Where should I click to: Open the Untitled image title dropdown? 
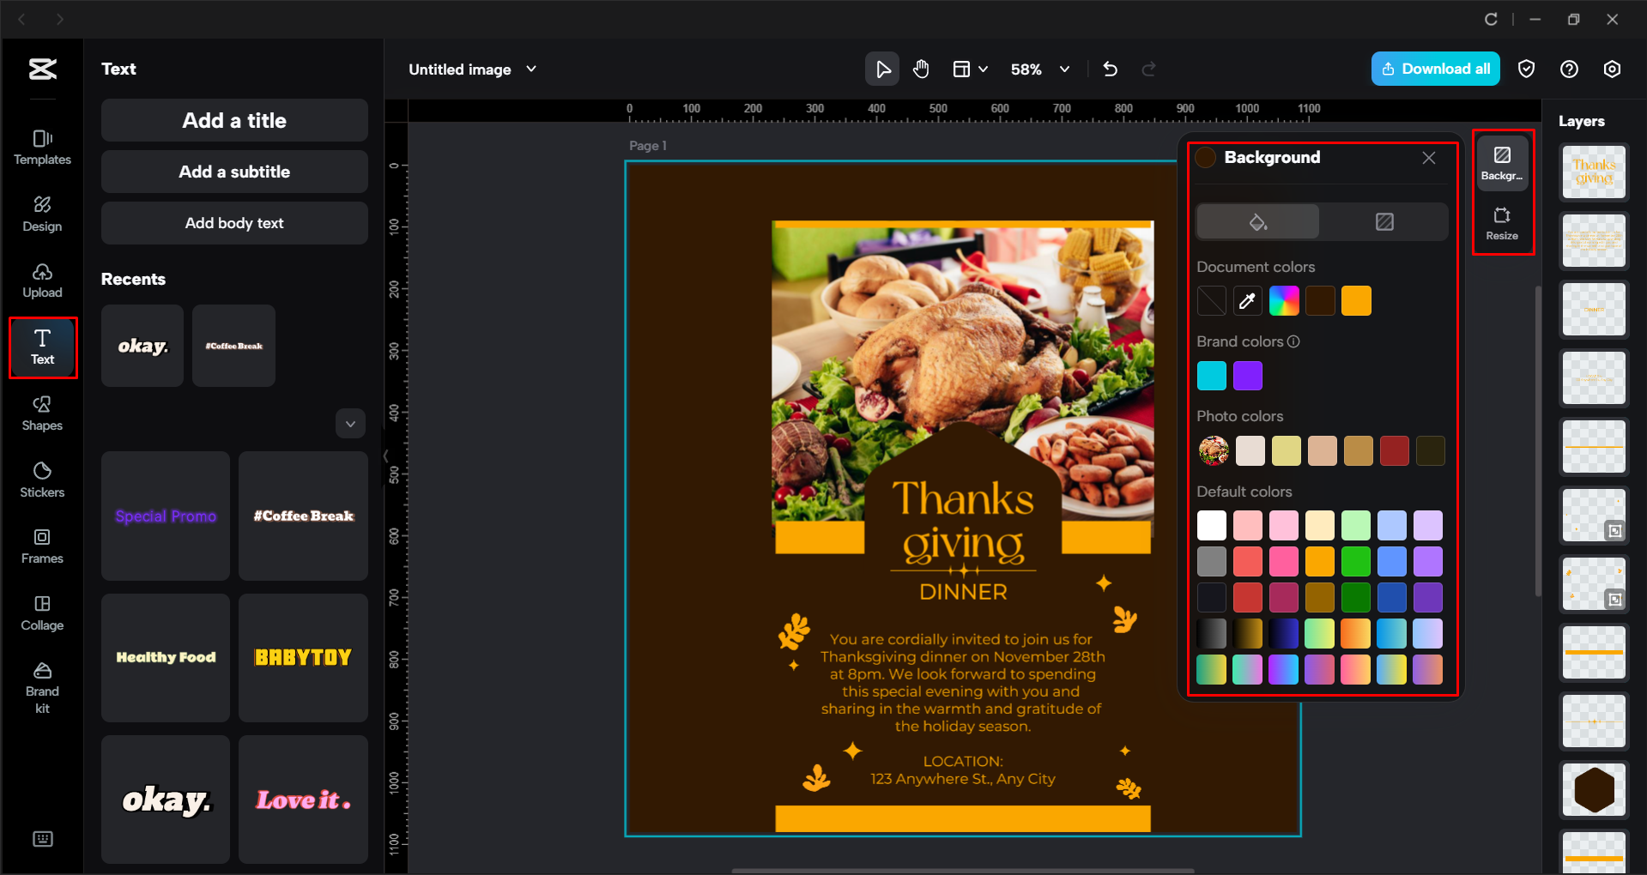point(531,69)
